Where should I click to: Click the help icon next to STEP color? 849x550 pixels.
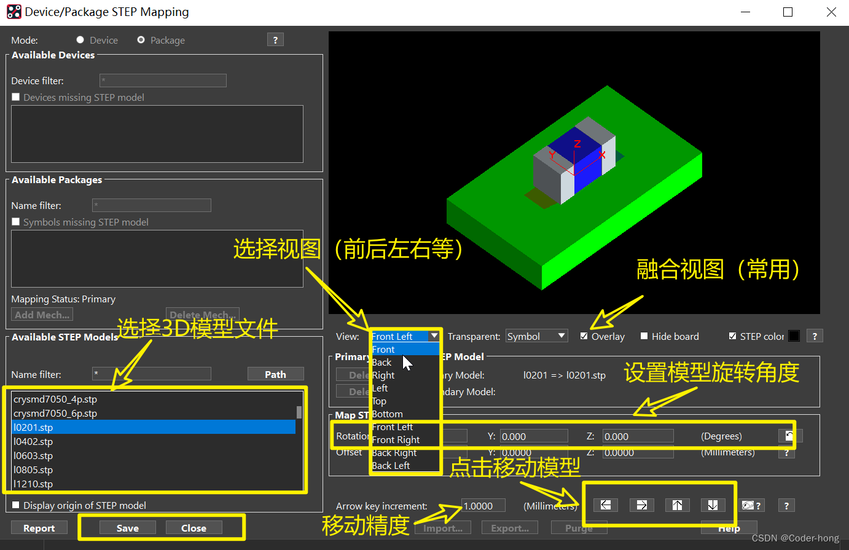point(815,336)
